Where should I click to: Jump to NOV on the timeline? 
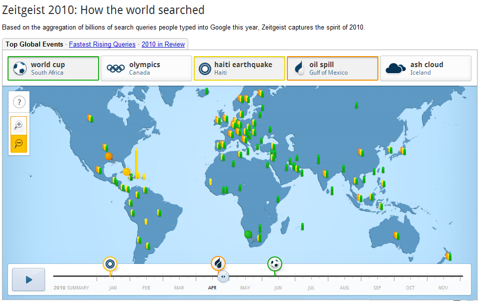pos(443,287)
